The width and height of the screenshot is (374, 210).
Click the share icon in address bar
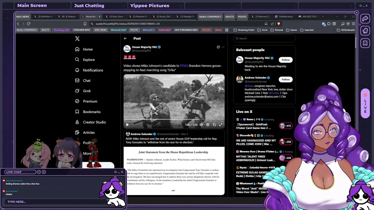[x=272, y=24]
